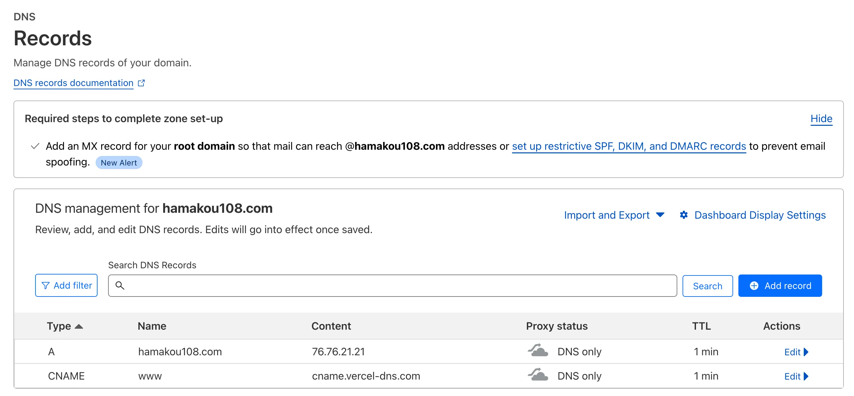Click the magnifier icon in search field
The image size is (854, 396).
point(120,285)
